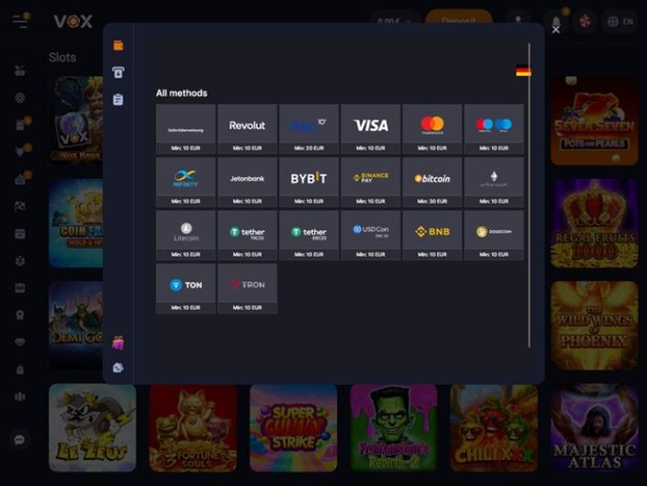Choose the Dogecoin payment tile
The image size is (647, 486).
pyautogui.click(x=494, y=232)
